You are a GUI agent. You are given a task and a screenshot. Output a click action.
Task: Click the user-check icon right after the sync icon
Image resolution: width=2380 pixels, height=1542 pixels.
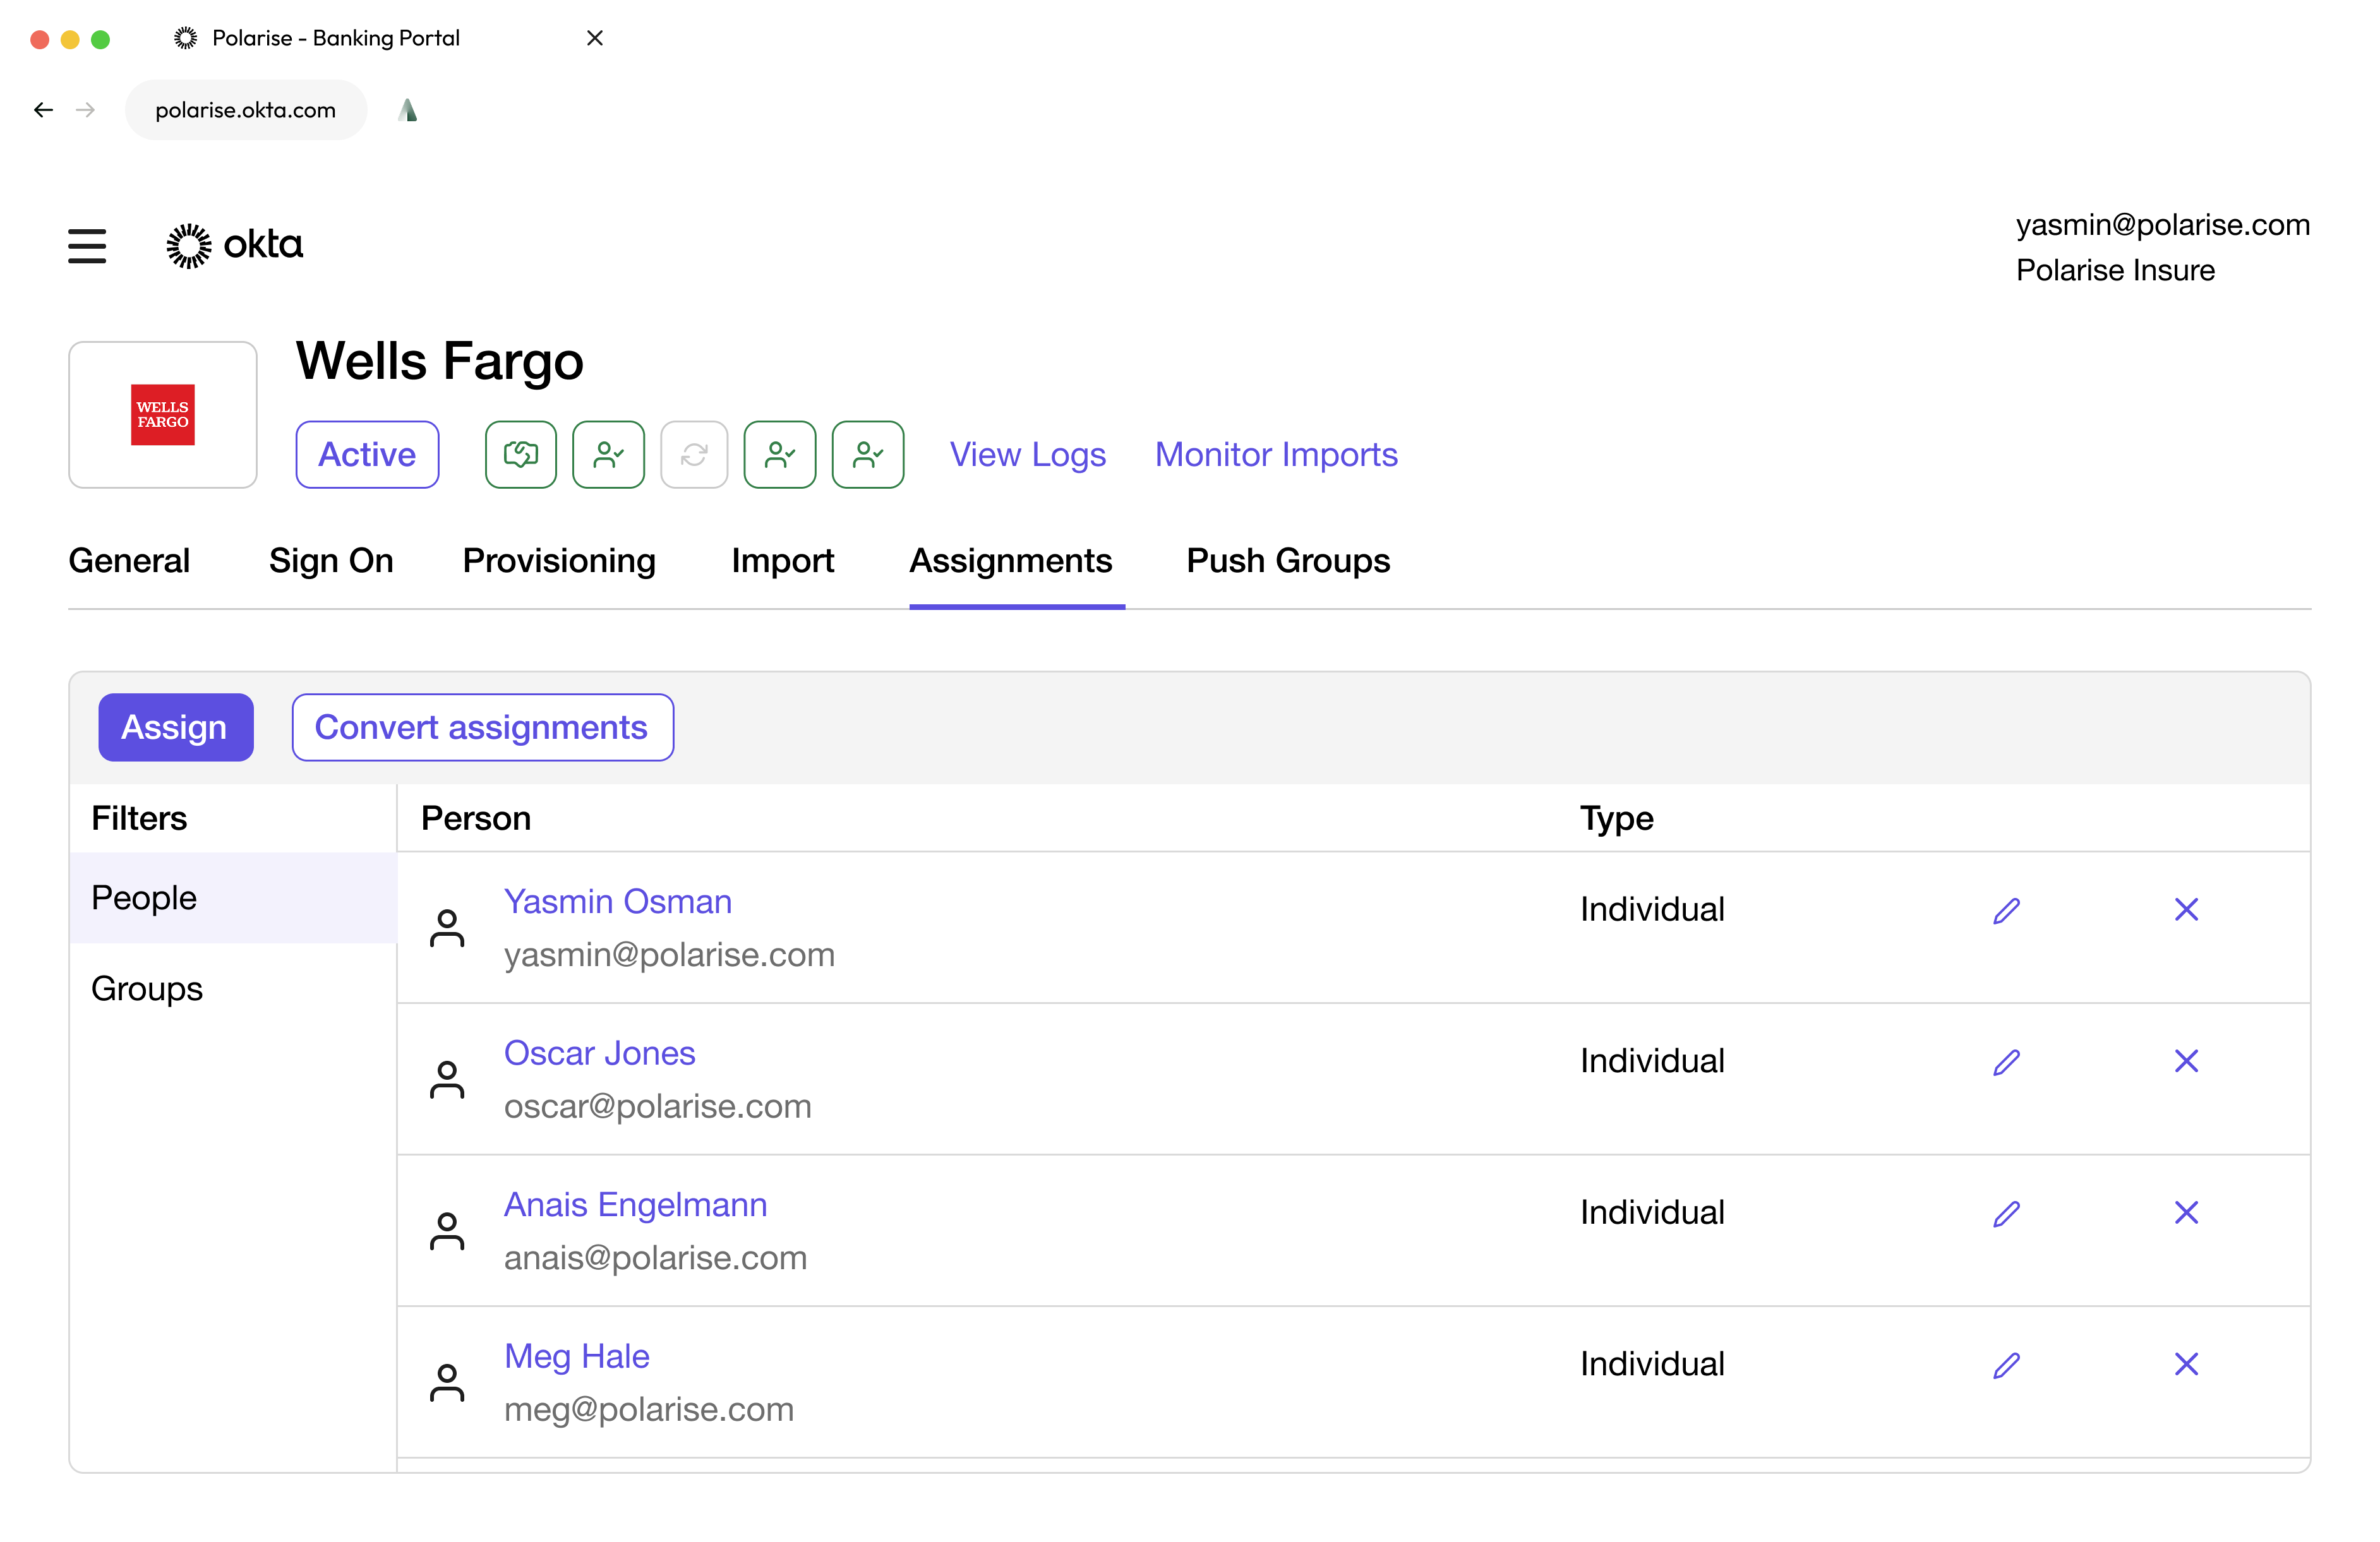780,455
